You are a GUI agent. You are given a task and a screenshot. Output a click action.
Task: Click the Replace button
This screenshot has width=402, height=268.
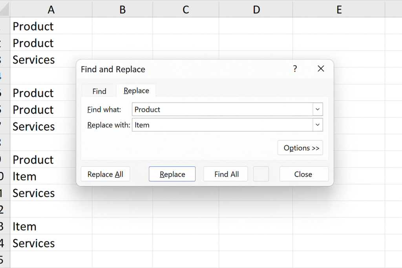click(172, 174)
